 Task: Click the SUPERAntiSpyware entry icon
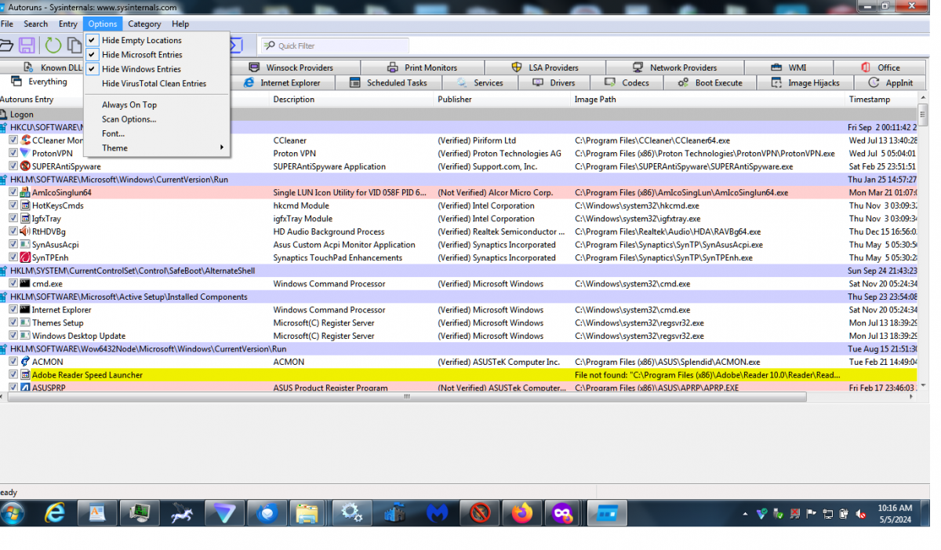(25, 166)
